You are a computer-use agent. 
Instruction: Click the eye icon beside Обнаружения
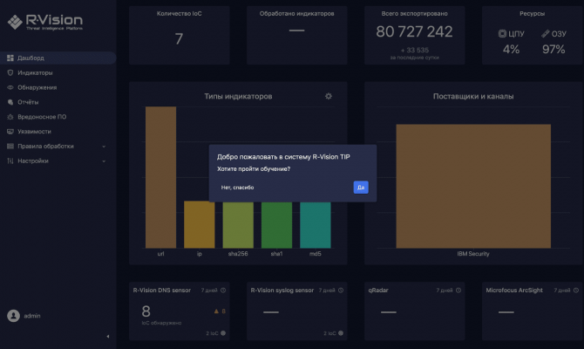point(10,87)
